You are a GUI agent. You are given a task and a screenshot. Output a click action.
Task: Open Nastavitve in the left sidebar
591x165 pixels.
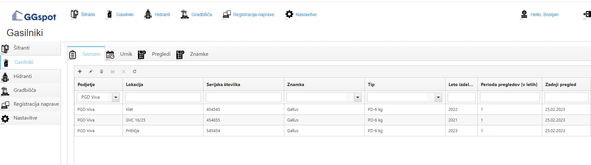25,118
